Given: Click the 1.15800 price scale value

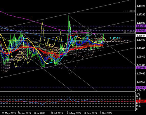Looking at the screenshot, I should pyautogui.click(x=141, y=23).
